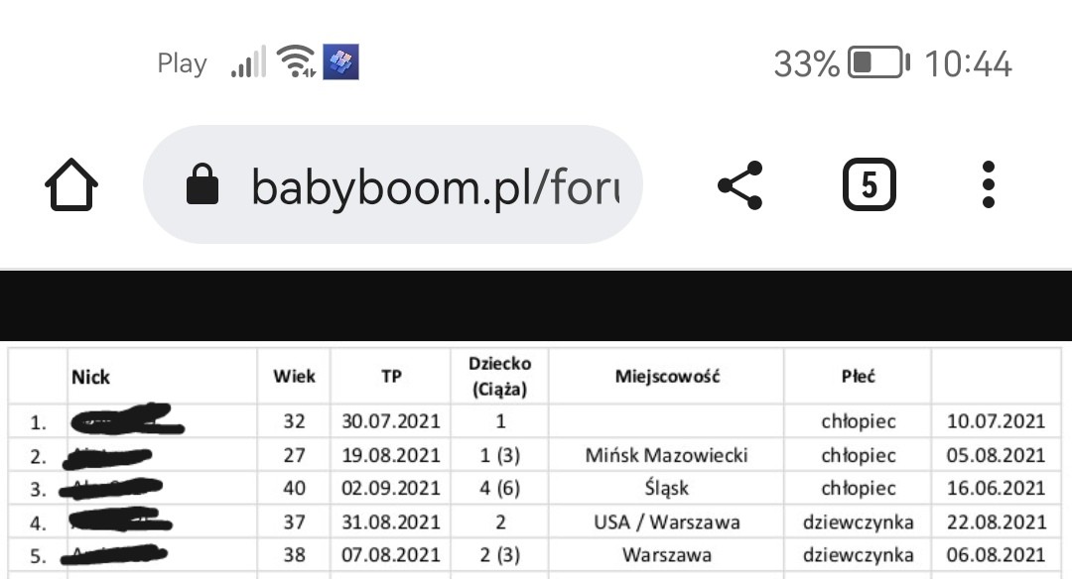Select the USA / Warszawa cell
The image size is (1072, 579).
[666, 521]
